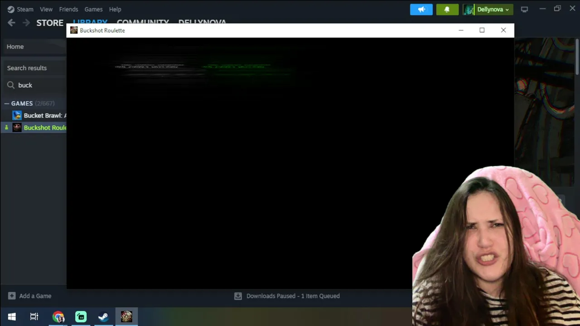Open the Windows Start menu
The width and height of the screenshot is (580, 326).
[12, 316]
